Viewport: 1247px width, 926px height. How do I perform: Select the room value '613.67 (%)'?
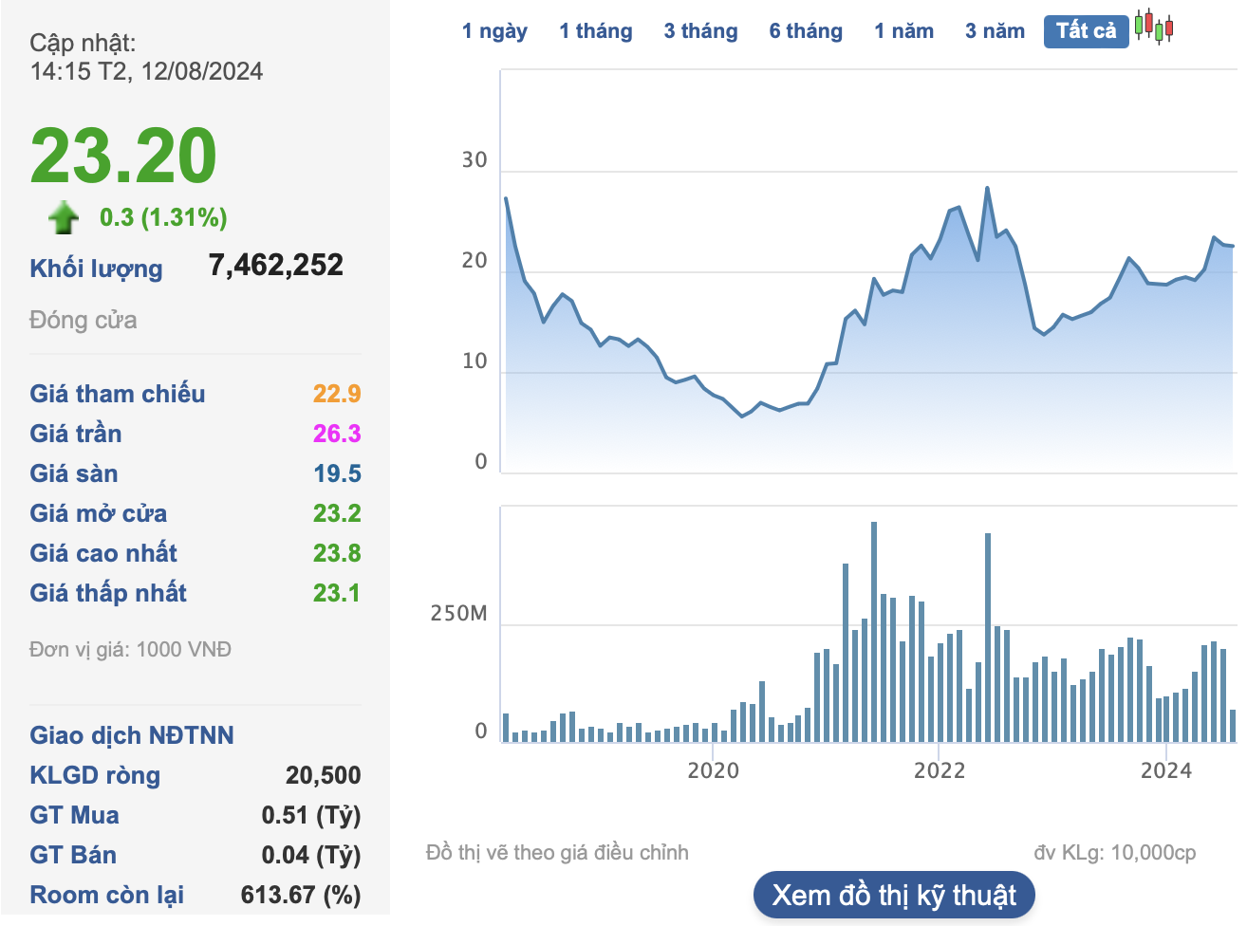point(301,895)
